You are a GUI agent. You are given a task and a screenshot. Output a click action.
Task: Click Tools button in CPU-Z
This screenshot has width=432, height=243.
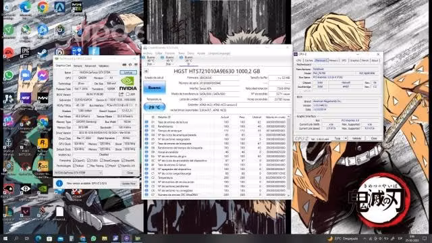[x=337, y=138]
